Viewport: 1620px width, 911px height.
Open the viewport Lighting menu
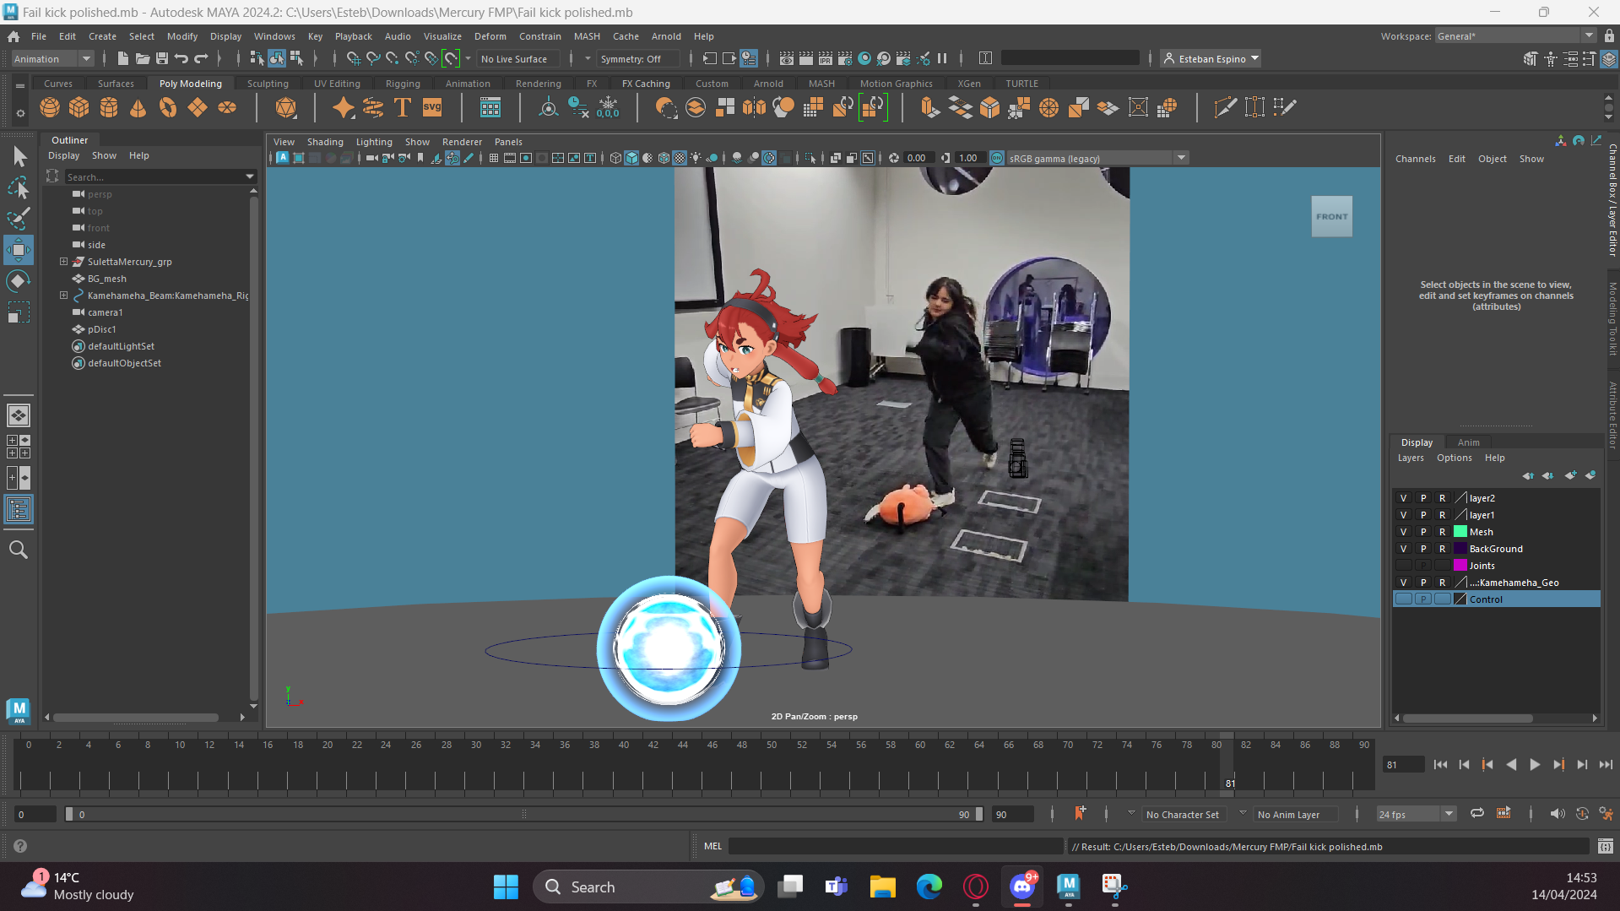[374, 142]
